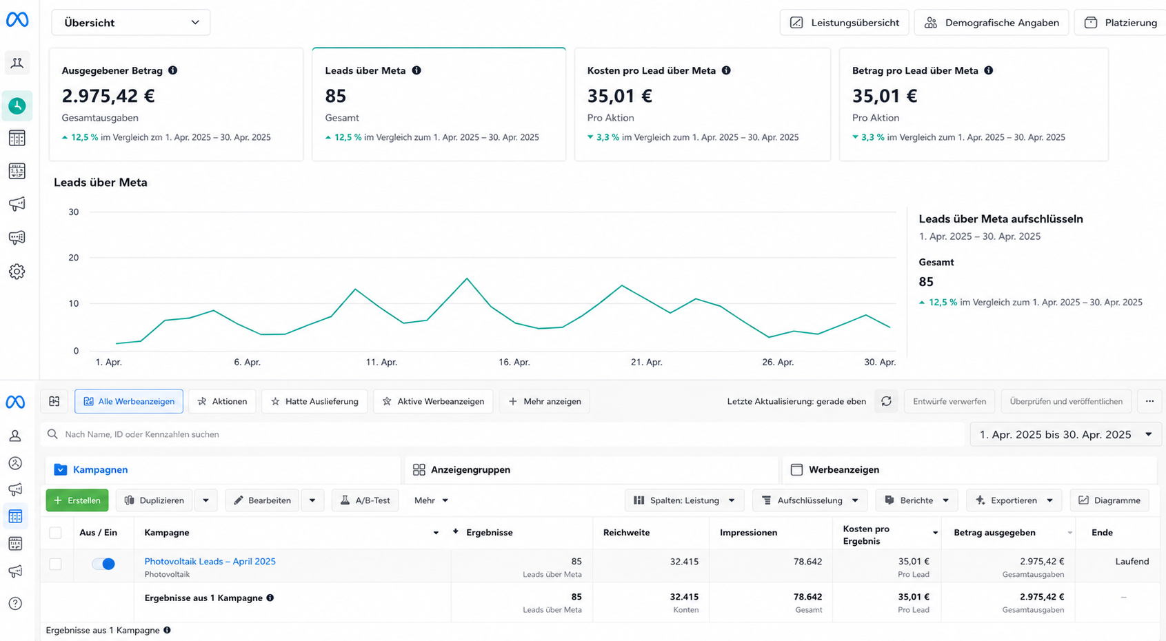The width and height of the screenshot is (1166, 641).
Task: Select the Hatte Auslieferung filter
Action: tap(314, 401)
